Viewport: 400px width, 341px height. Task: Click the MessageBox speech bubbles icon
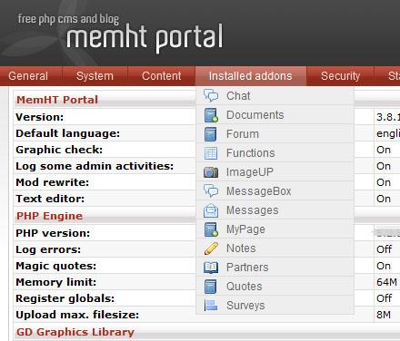pos(211,191)
